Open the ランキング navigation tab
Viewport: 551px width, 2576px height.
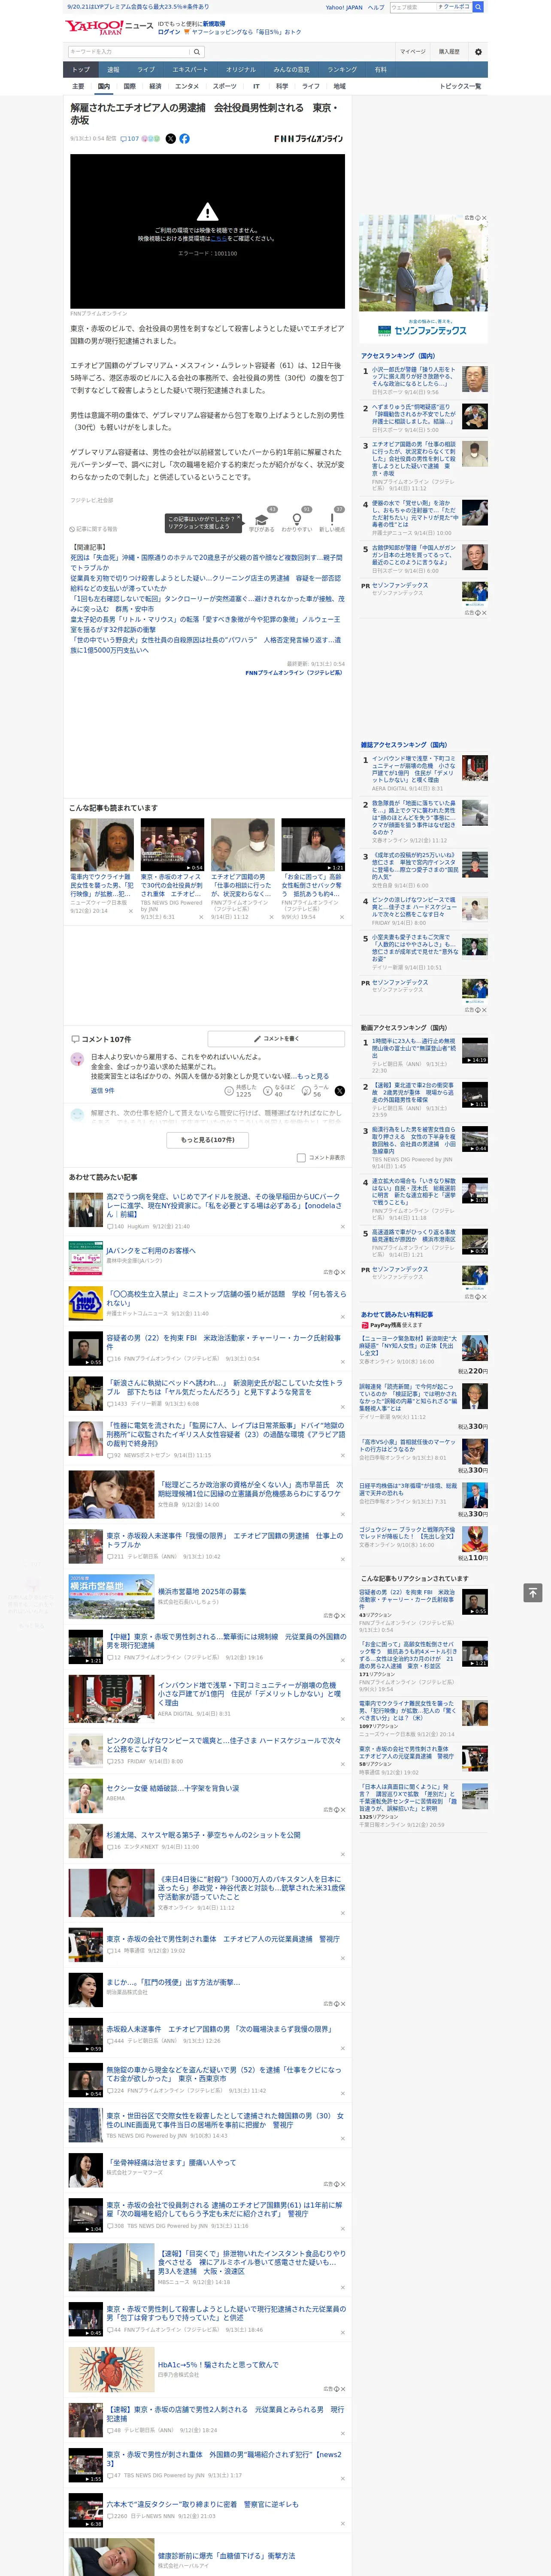(342, 70)
